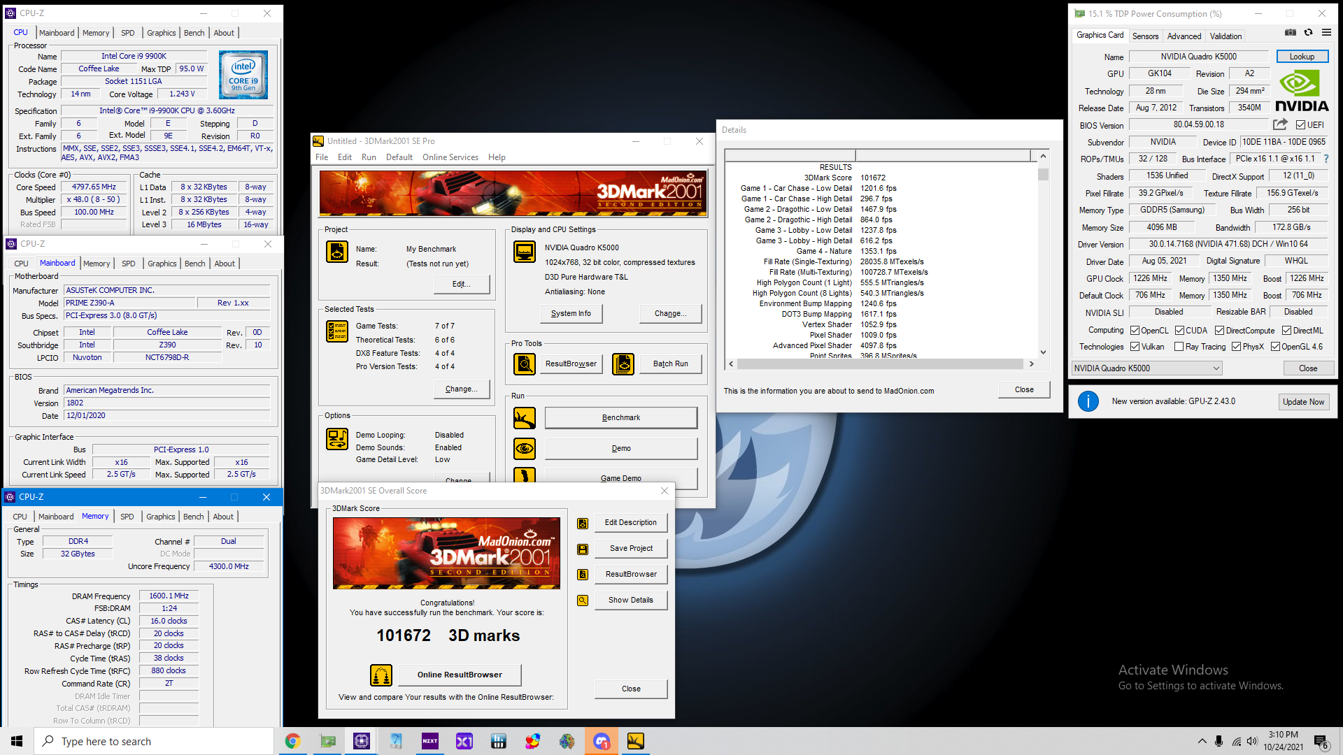Open Discord from the taskbar

click(x=602, y=741)
